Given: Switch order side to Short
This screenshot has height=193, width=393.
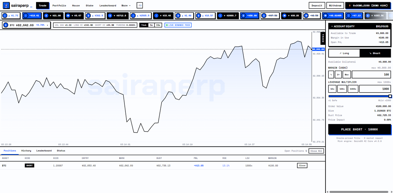Looking at the screenshot, I should click(x=375, y=53).
